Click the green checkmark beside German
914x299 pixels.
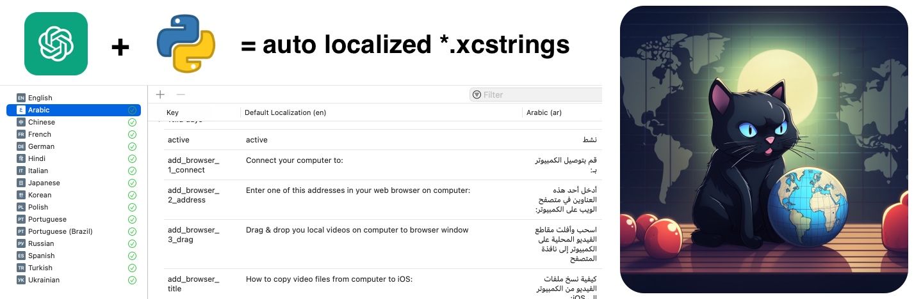coord(132,146)
